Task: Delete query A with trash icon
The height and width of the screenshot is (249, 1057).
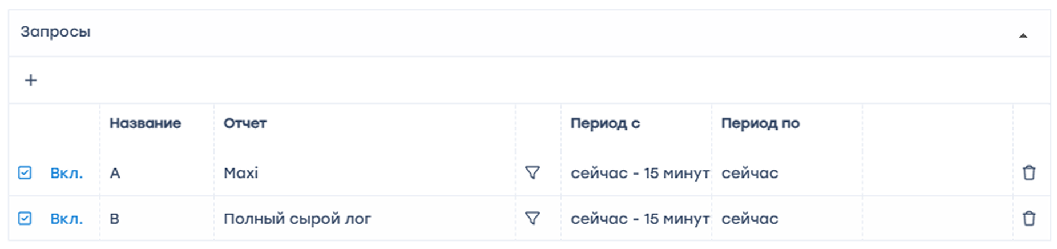Action: point(1028,172)
